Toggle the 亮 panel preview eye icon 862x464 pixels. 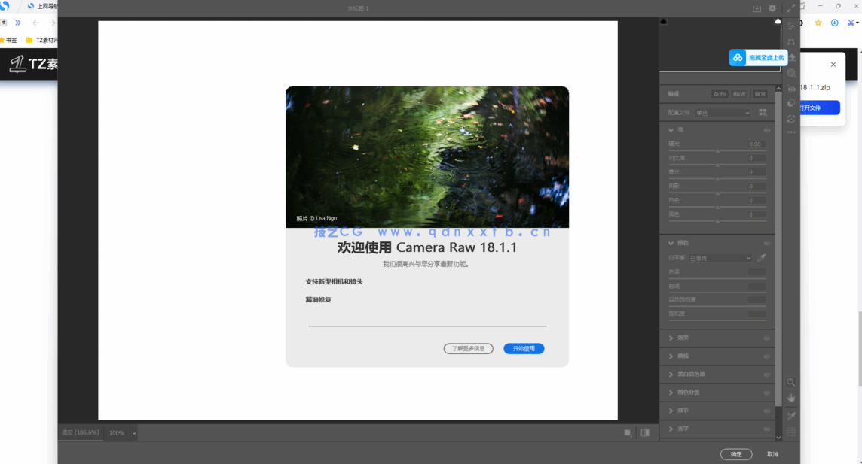tap(767, 129)
